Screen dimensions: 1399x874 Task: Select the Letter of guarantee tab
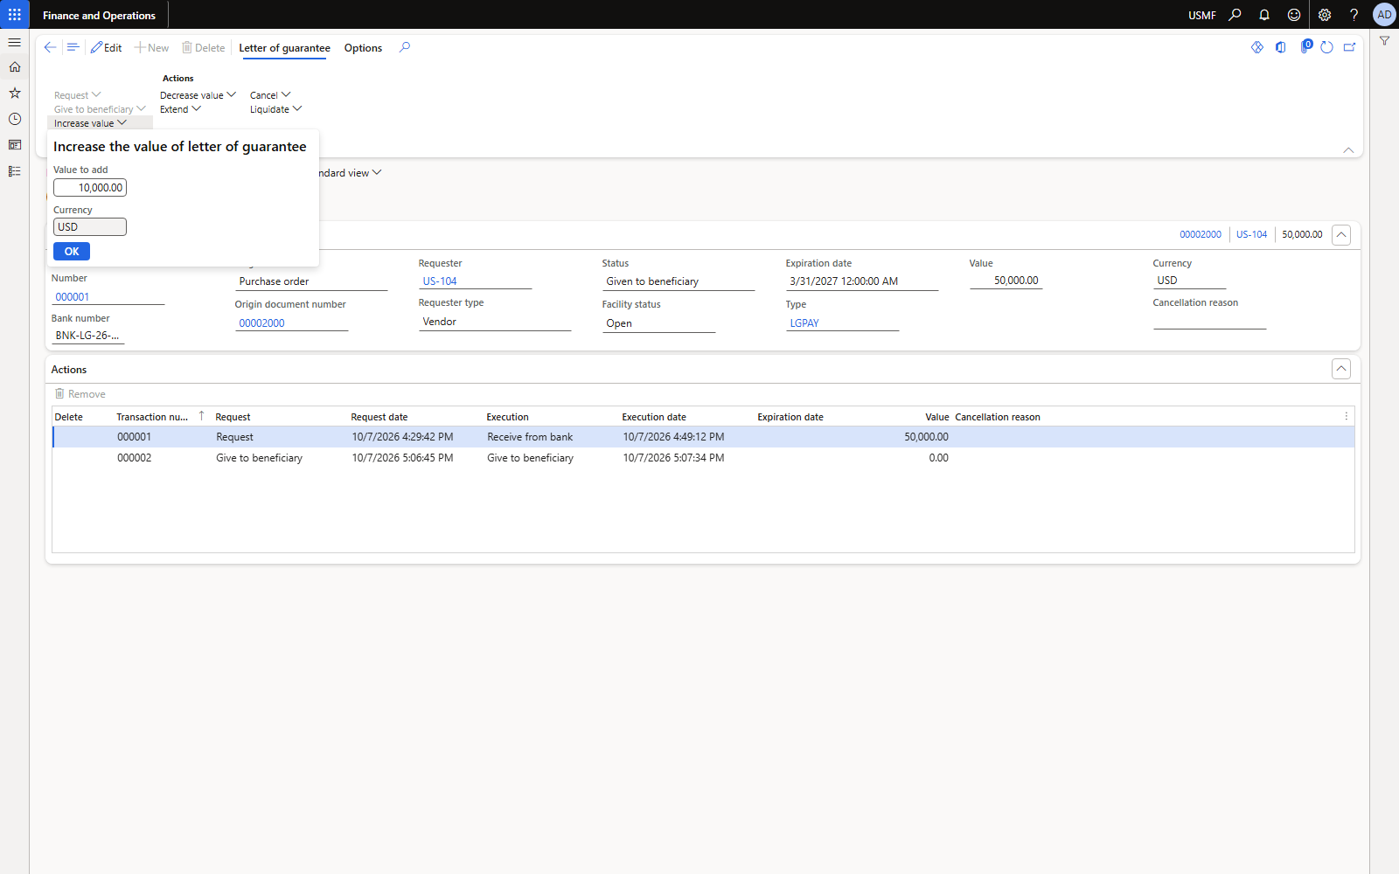tap(284, 48)
